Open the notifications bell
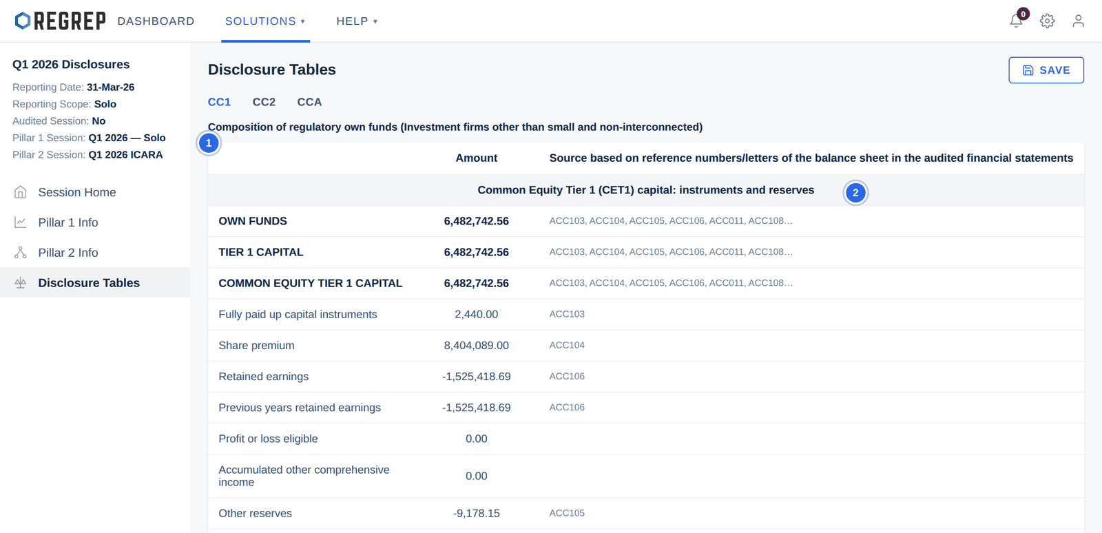The height and width of the screenshot is (533, 1102). (1016, 21)
